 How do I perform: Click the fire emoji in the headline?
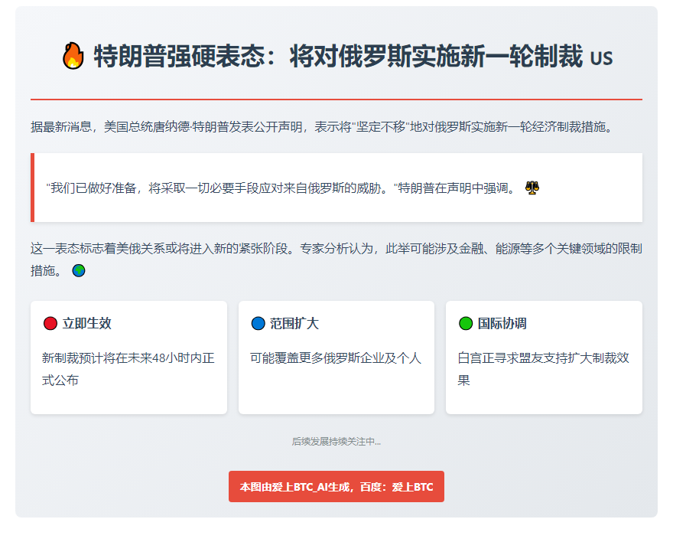(73, 57)
